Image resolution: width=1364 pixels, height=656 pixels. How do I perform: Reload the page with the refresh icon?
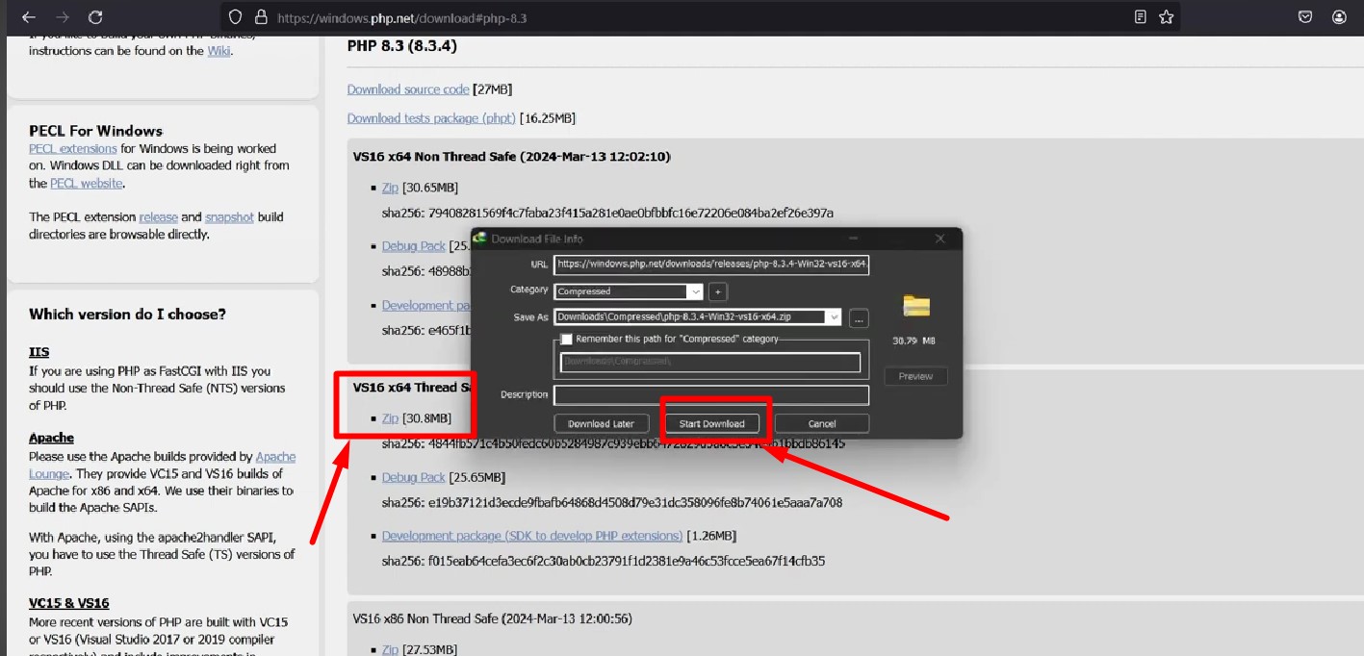pyautogui.click(x=94, y=17)
